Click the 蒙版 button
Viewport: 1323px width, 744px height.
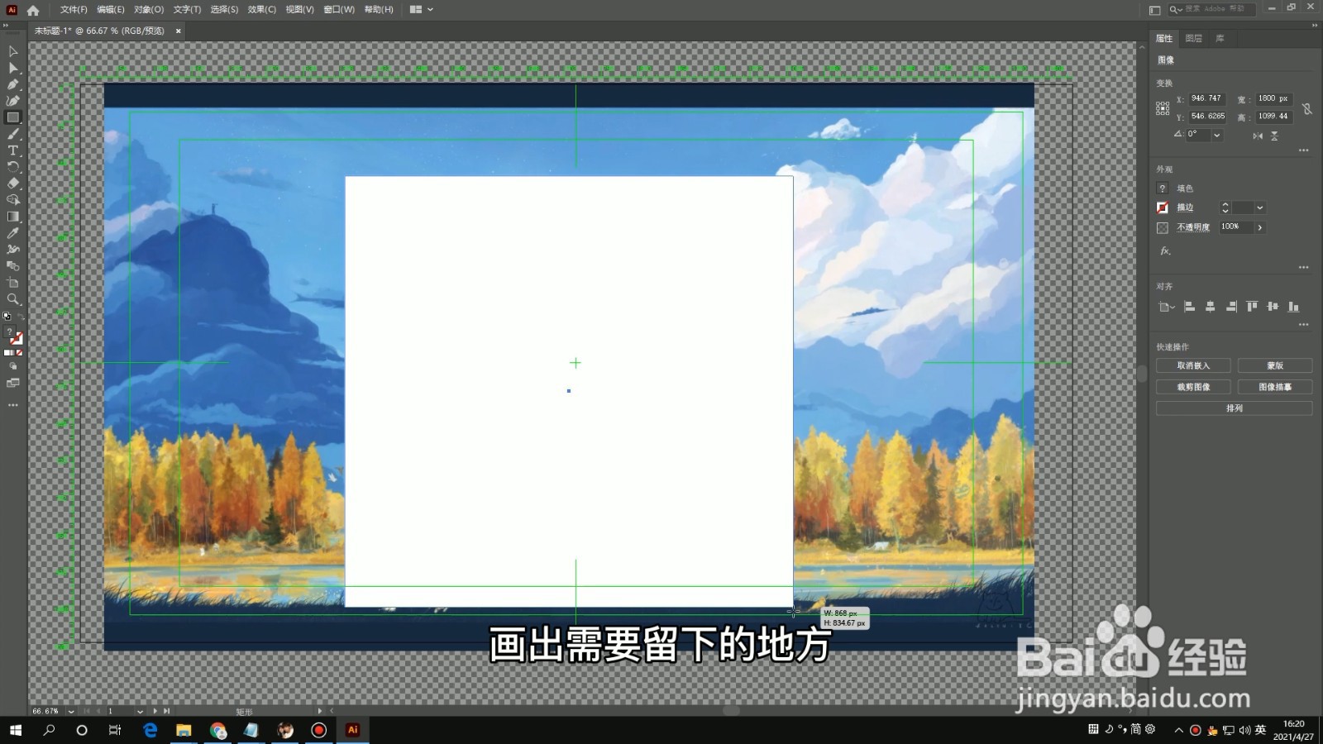coord(1275,365)
